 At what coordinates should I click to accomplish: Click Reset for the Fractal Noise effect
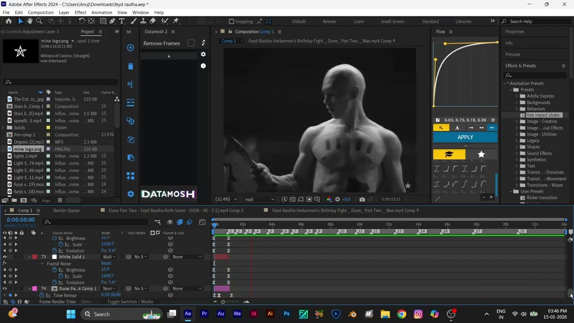click(106, 263)
